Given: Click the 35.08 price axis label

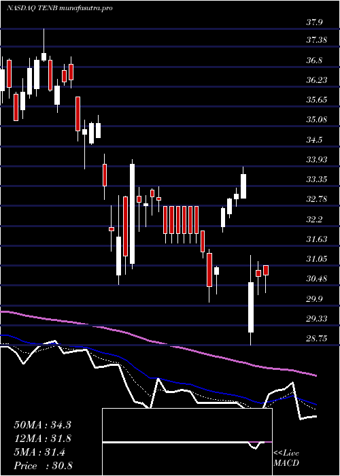Looking at the screenshot, I should coord(316,120).
